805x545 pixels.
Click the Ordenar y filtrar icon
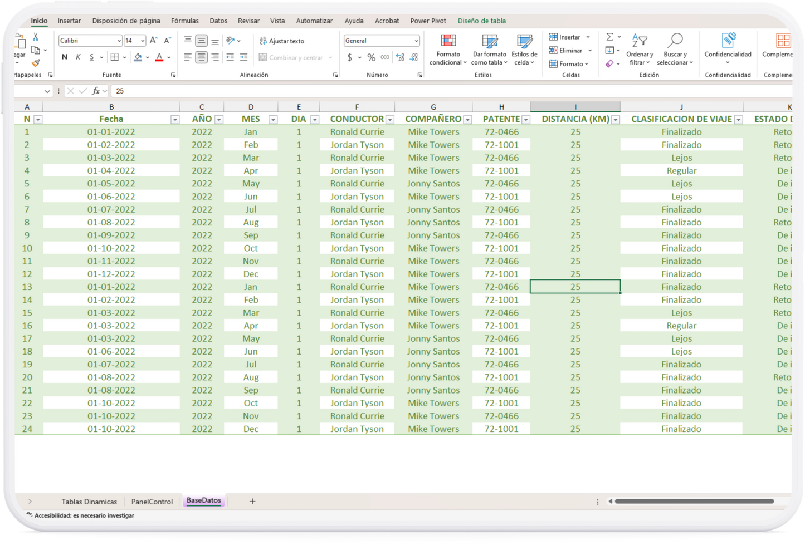[639, 49]
